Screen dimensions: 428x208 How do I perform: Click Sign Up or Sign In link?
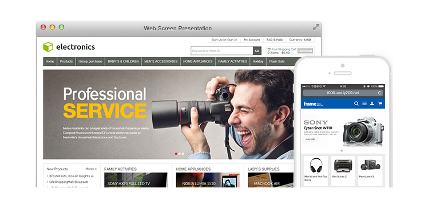[224, 40]
